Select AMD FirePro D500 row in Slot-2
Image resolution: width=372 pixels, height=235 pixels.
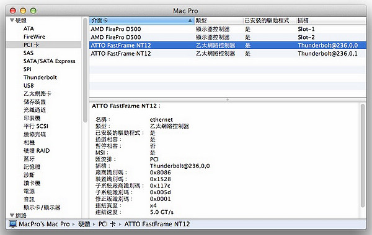click(228, 37)
